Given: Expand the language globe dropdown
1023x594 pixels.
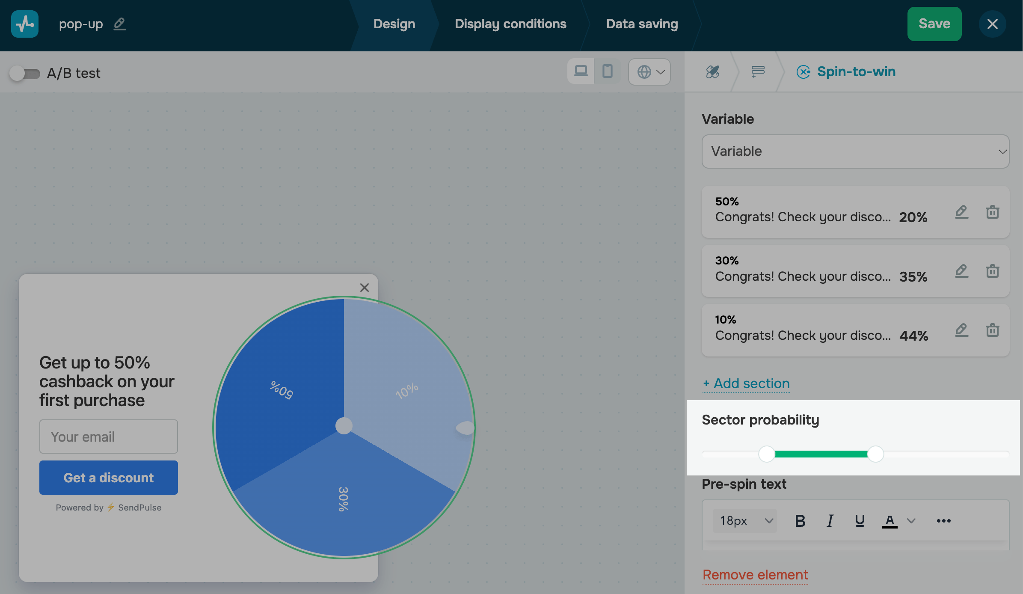Looking at the screenshot, I should (x=649, y=72).
